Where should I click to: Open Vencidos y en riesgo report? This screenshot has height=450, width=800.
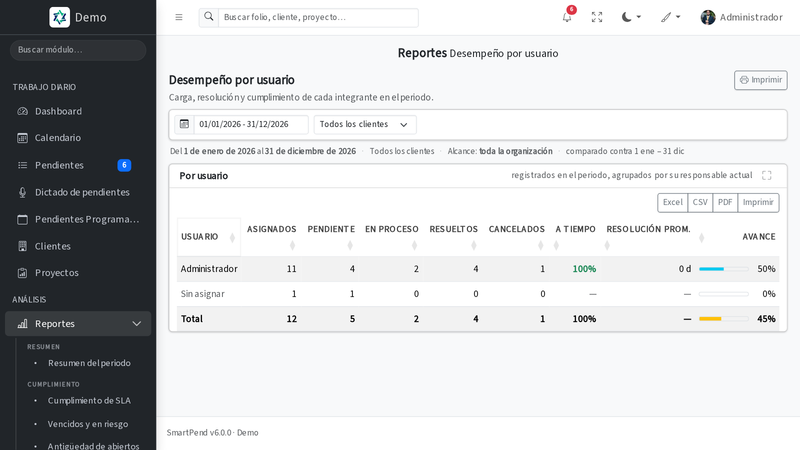tap(88, 424)
